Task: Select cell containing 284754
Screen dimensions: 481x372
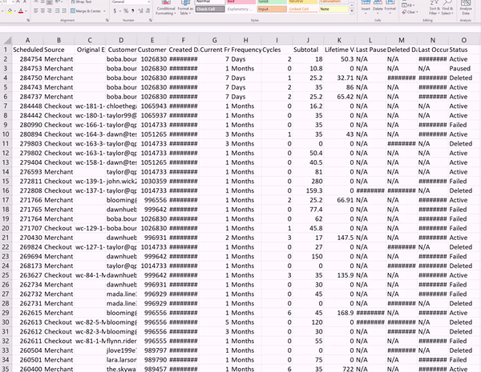Action: (27, 59)
